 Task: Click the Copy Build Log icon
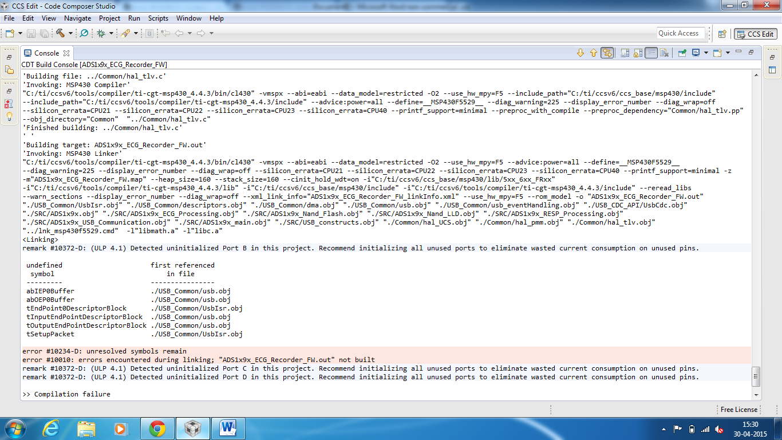pyautogui.click(x=625, y=53)
